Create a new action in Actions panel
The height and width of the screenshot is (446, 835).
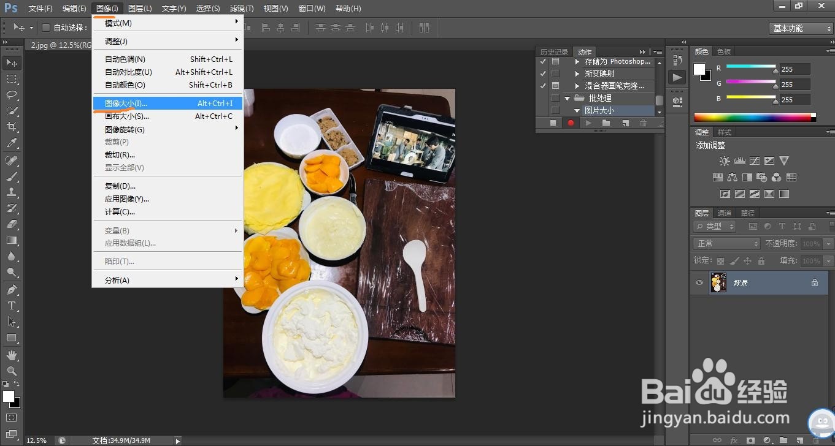tap(625, 123)
